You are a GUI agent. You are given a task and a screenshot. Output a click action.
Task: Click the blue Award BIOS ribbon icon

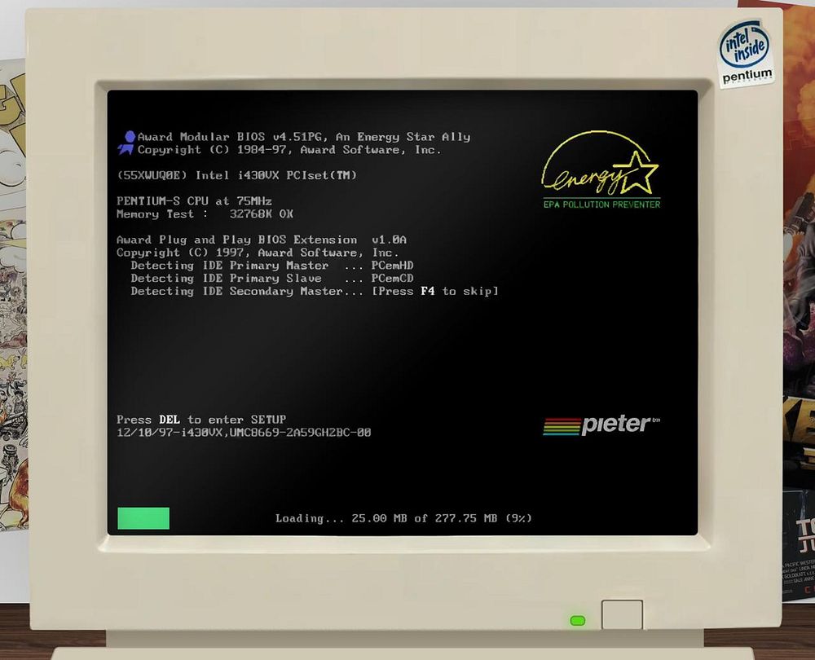[126, 143]
